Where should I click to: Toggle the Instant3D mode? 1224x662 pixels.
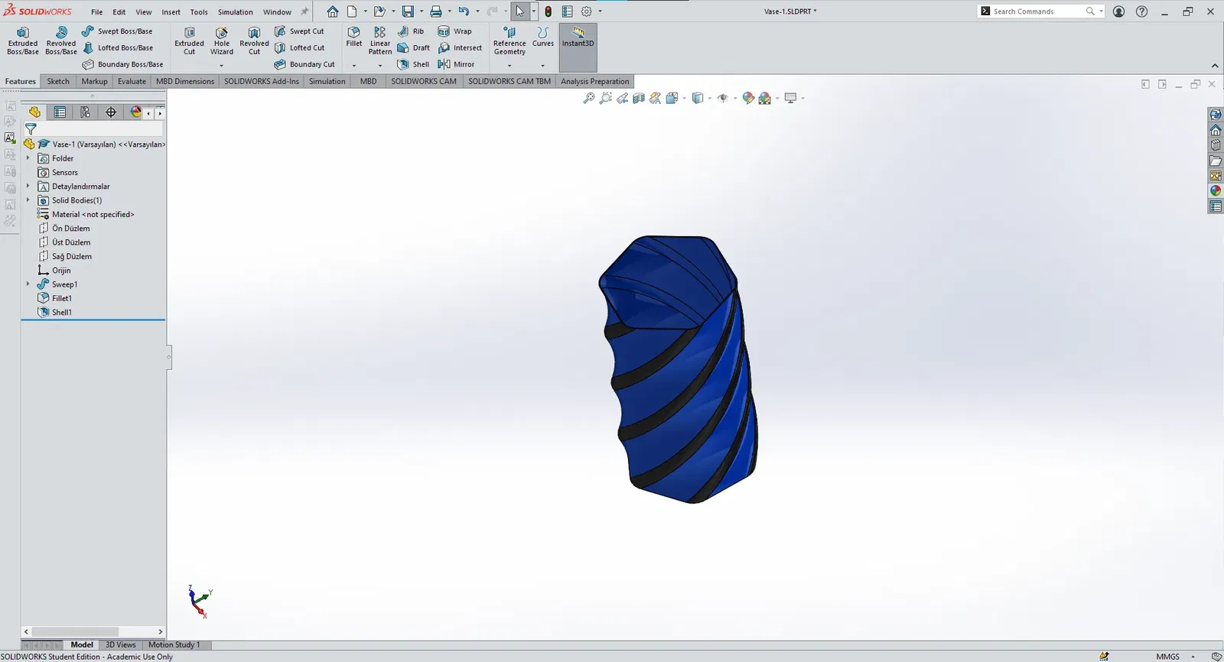pyautogui.click(x=578, y=37)
